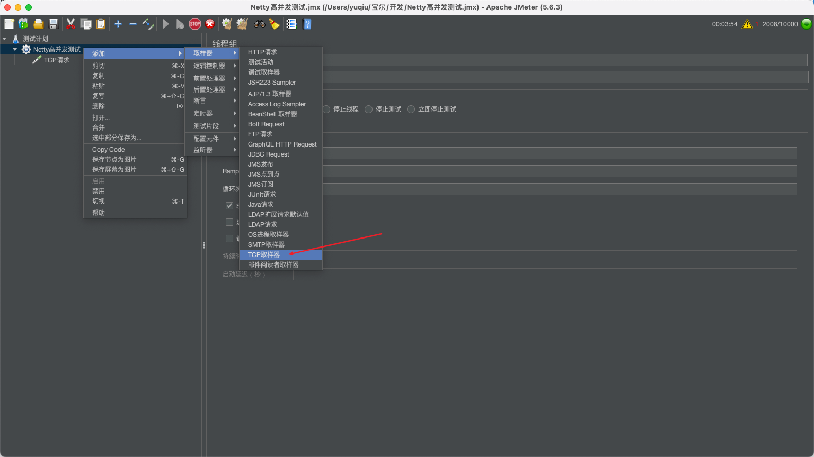Click the Ramp-Up time input field

(559, 171)
